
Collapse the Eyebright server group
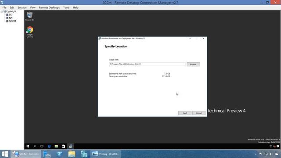[x=2, y=11]
